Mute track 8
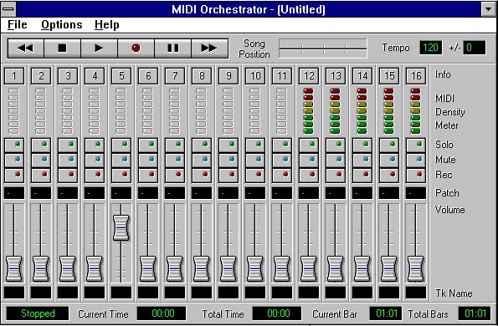Viewport: 498px width, 326px height. pos(202,160)
